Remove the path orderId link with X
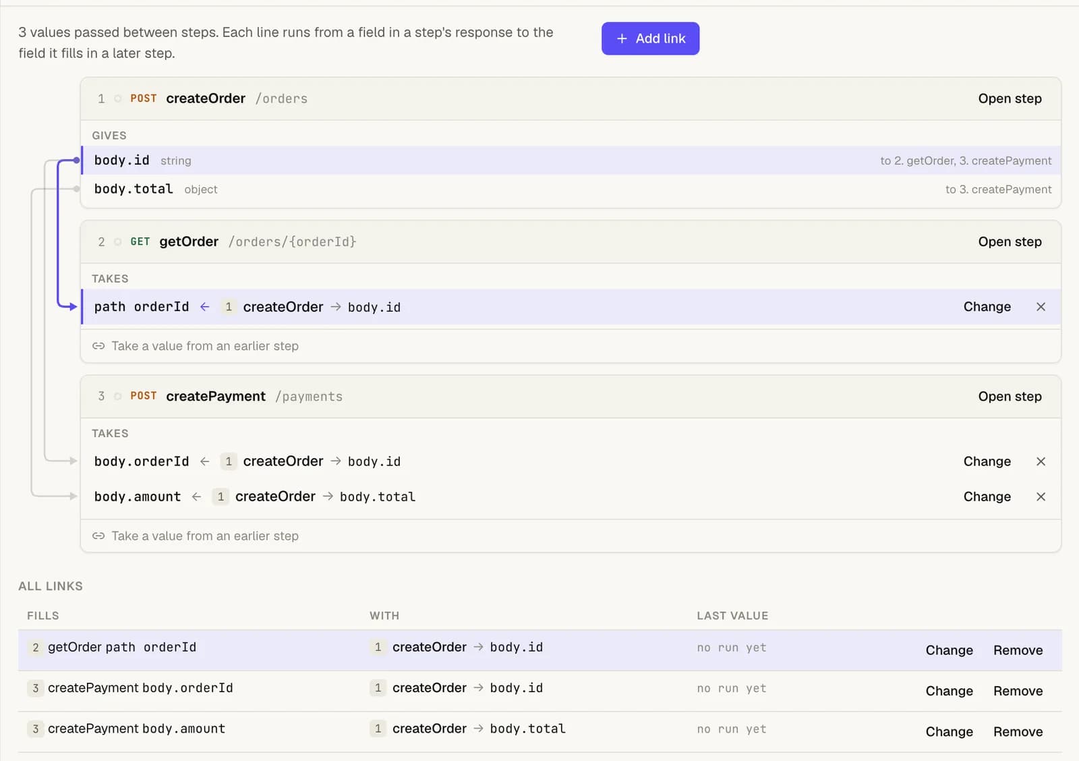Viewport: 1079px width, 761px height. coord(1041,307)
